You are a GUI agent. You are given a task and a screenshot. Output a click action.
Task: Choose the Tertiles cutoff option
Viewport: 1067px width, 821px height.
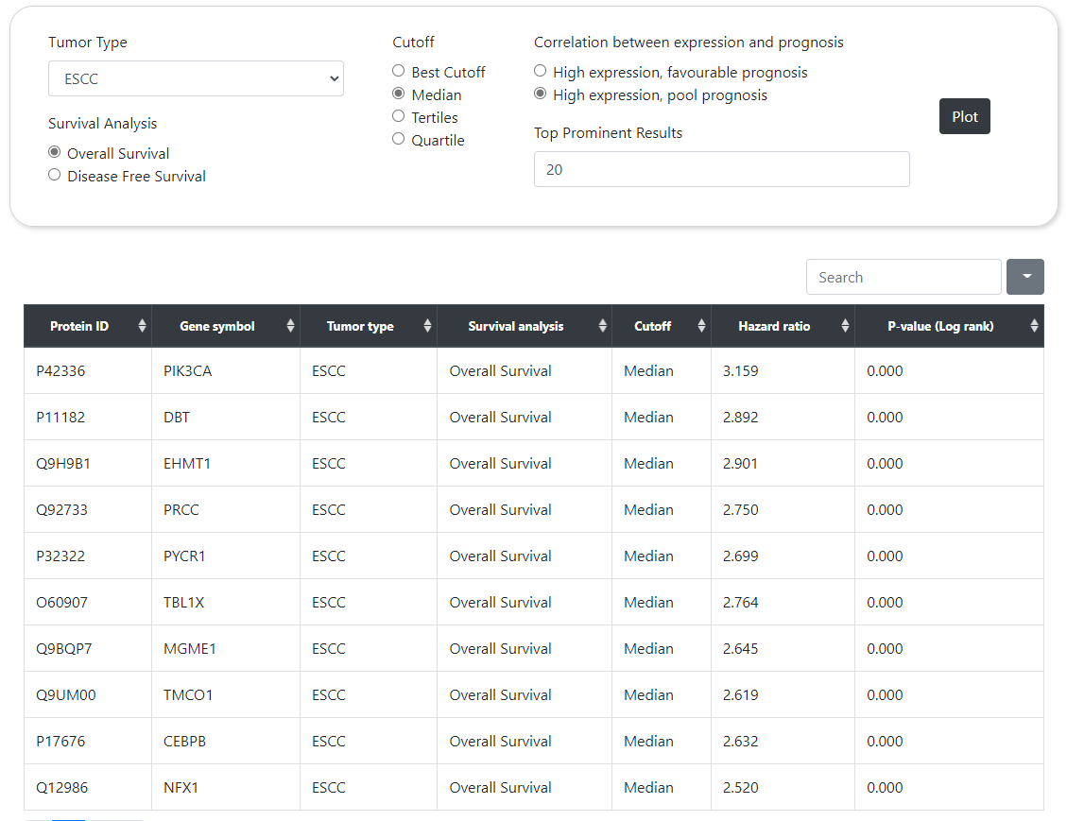(x=399, y=117)
